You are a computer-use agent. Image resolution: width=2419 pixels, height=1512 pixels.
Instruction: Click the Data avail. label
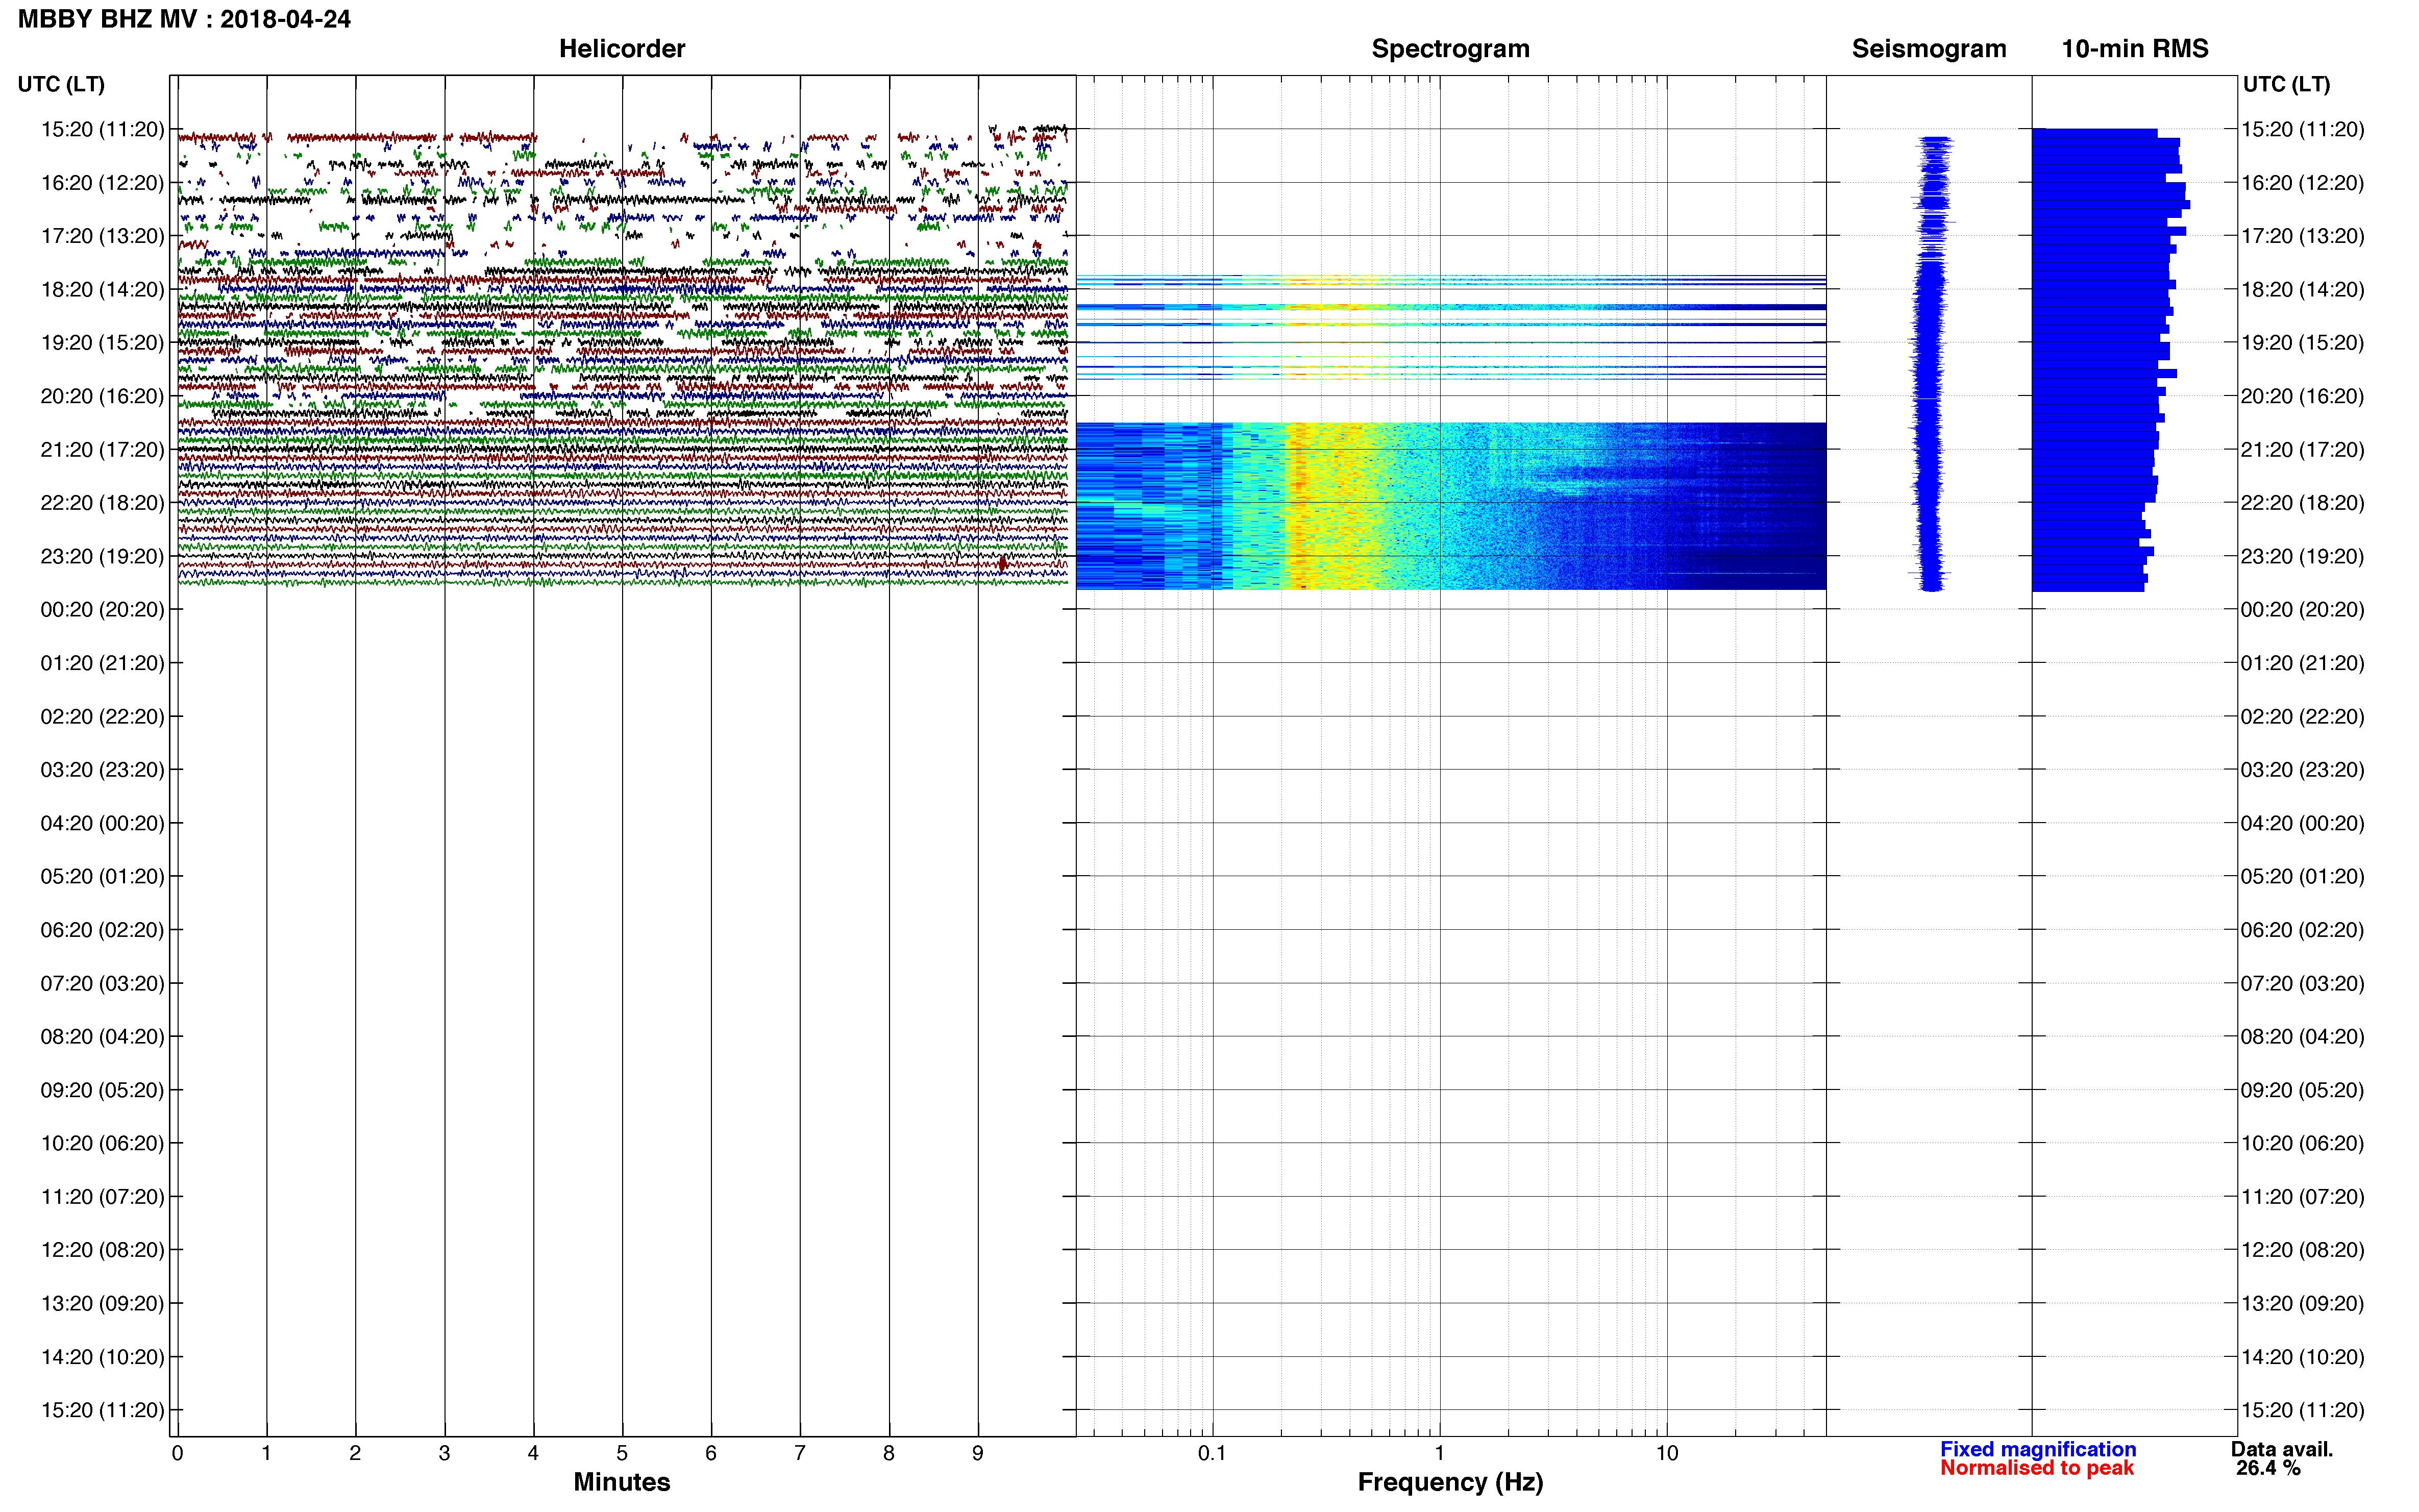coord(2282,1449)
